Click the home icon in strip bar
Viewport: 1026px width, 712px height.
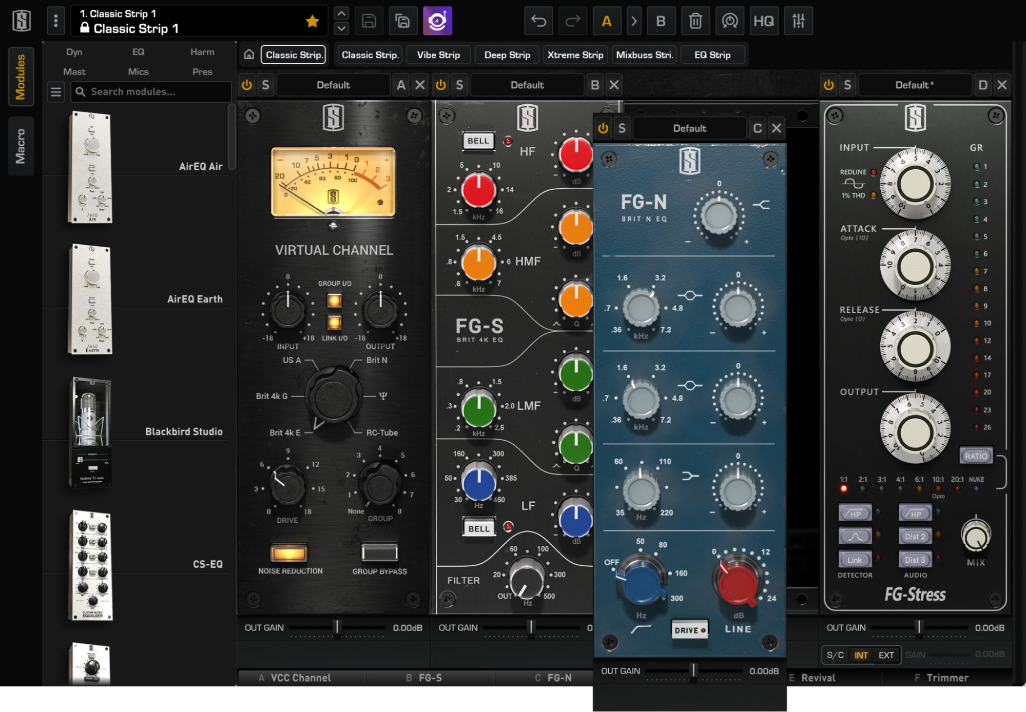249,54
